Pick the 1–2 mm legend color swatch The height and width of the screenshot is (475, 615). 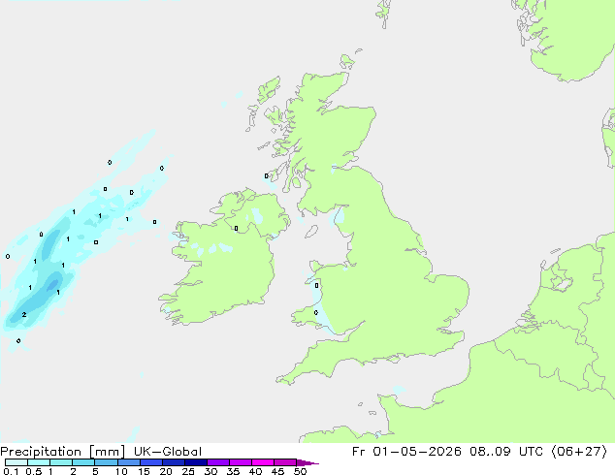tap(61, 462)
